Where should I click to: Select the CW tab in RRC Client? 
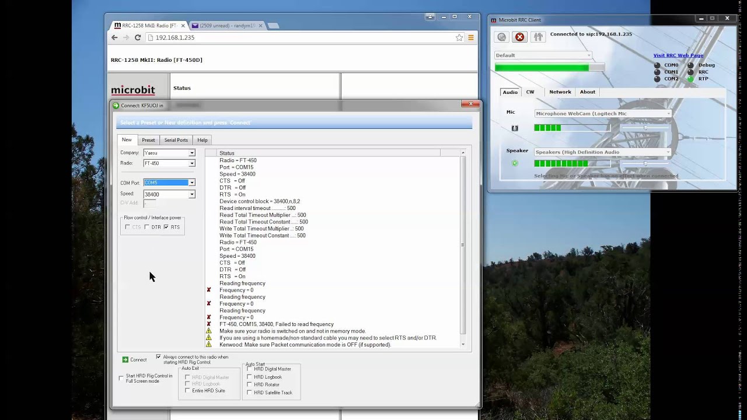tap(530, 92)
